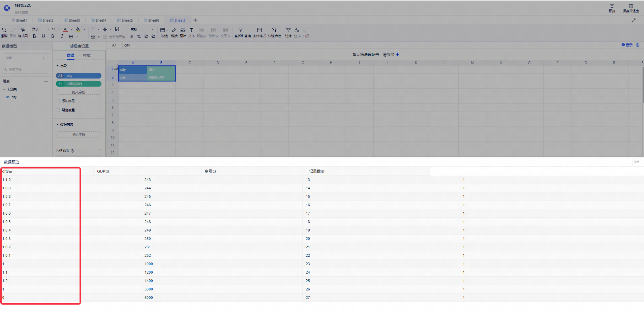Insert a hyperlink with the 链接 icon
Viewport: 644px width, 310px height.
coord(174,30)
